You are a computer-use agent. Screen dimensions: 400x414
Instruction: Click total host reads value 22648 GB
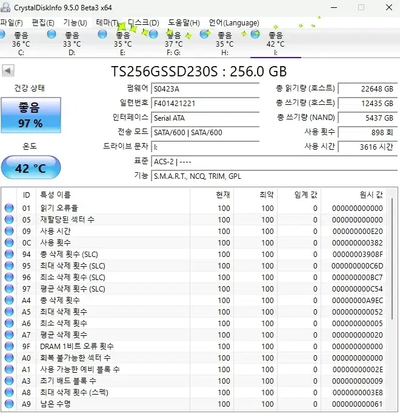[367, 88]
